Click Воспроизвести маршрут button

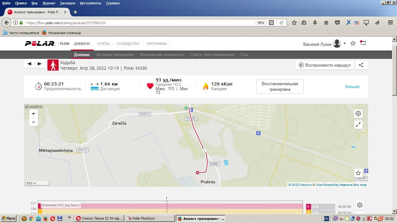tap(324, 65)
